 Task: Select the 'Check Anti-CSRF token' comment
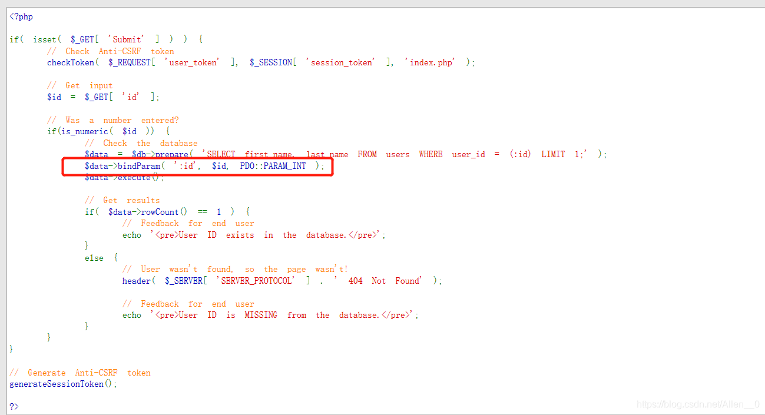tap(111, 51)
